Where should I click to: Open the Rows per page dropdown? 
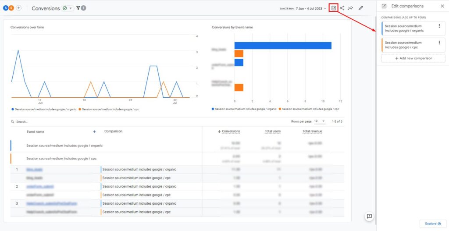319,121
